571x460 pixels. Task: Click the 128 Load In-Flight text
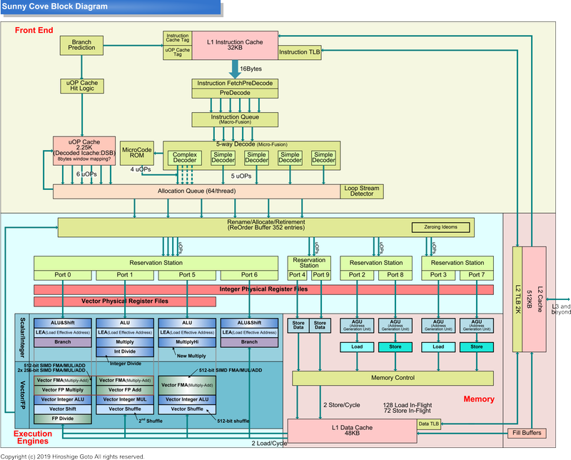click(407, 405)
